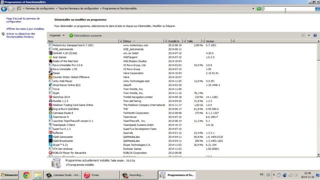The width and height of the screenshot is (320, 180).
Task: Click the FR language indicator in tray
Action: coord(261,174)
